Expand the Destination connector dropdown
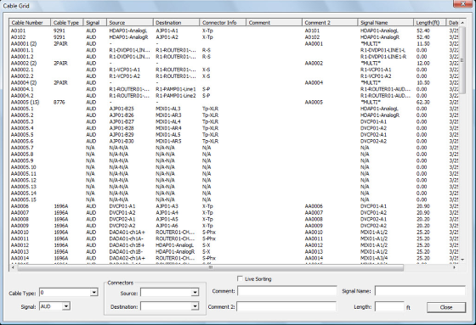The image size is (476, 325). [195, 306]
